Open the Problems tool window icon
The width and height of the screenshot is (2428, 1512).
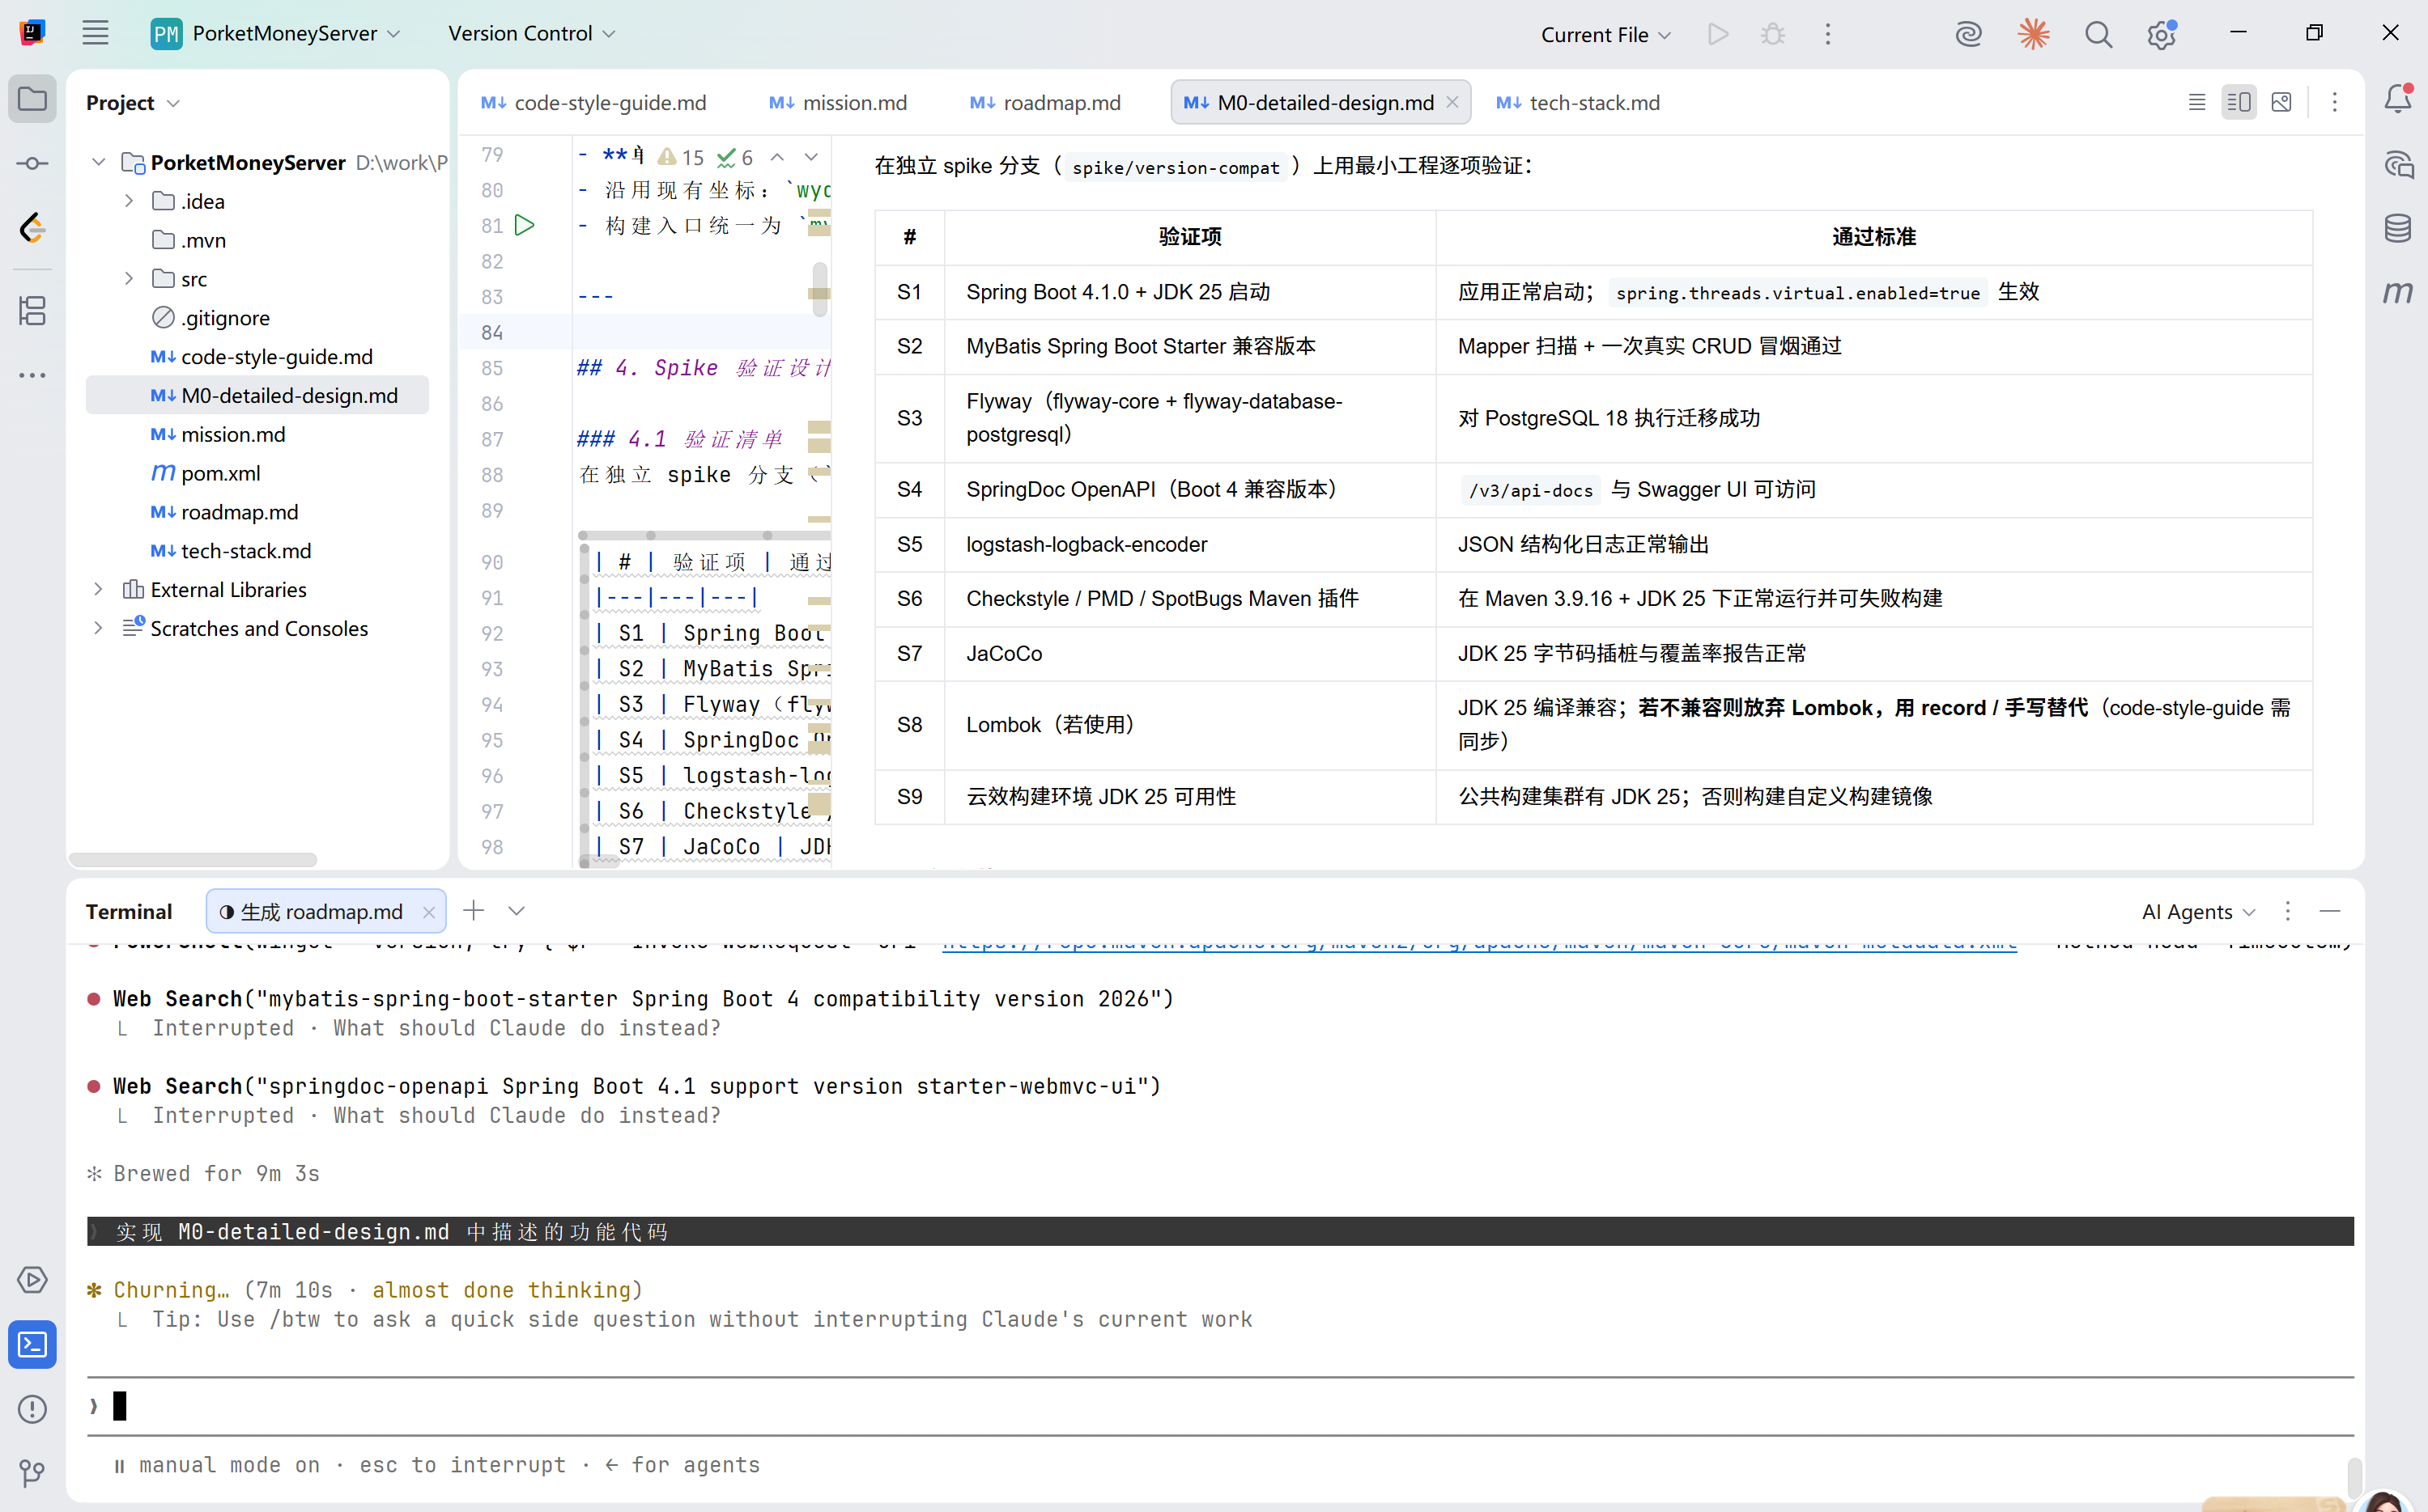coord(32,1409)
